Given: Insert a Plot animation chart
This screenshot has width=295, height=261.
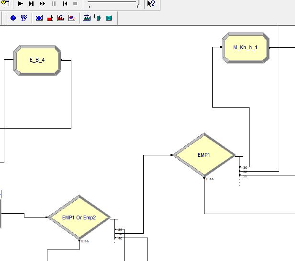Looking at the screenshot, I should click(x=72, y=18).
